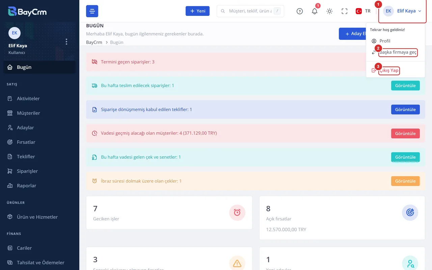Click the + Yeni button
Viewport: 432px width, 270px height.
(x=197, y=11)
